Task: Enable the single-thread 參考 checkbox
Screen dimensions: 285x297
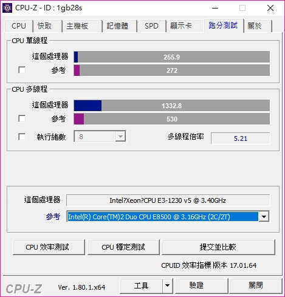Action: (22, 70)
